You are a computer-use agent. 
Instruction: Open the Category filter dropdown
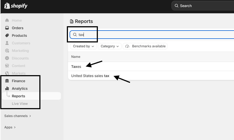coord(110,46)
